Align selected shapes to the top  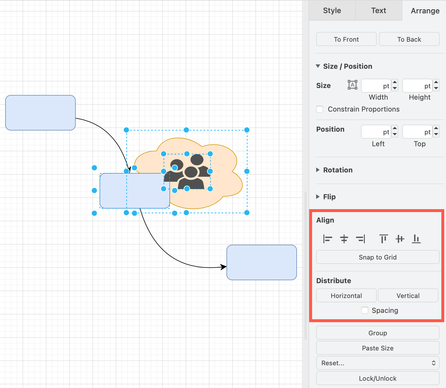(x=384, y=239)
